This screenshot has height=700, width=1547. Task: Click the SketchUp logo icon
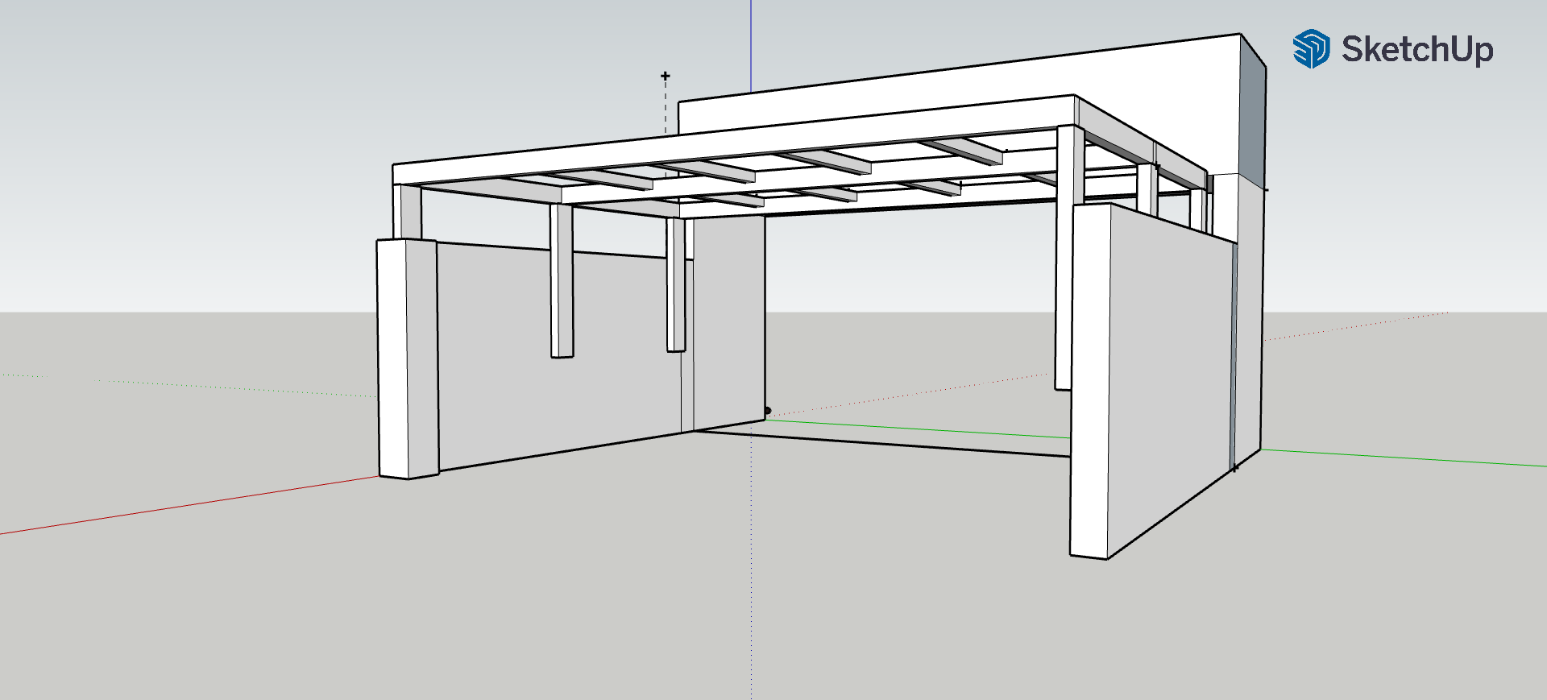(1311, 49)
